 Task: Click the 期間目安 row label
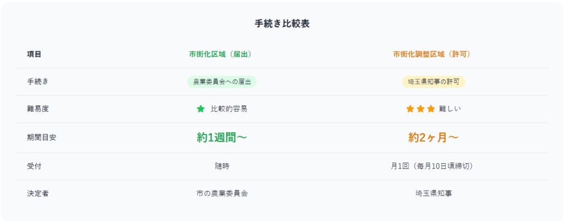point(41,137)
